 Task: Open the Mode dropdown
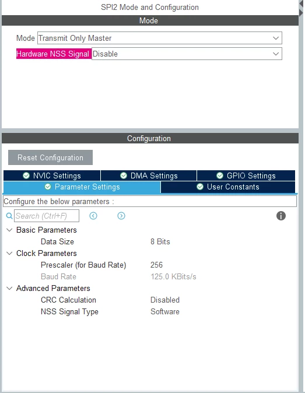[x=160, y=38]
